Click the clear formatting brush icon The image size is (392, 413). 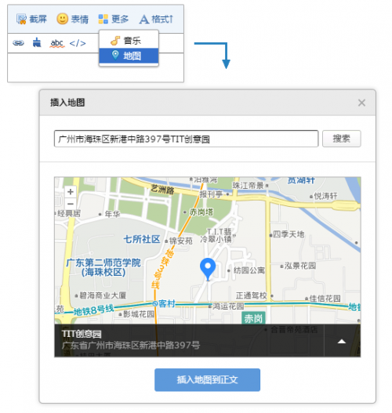37,42
